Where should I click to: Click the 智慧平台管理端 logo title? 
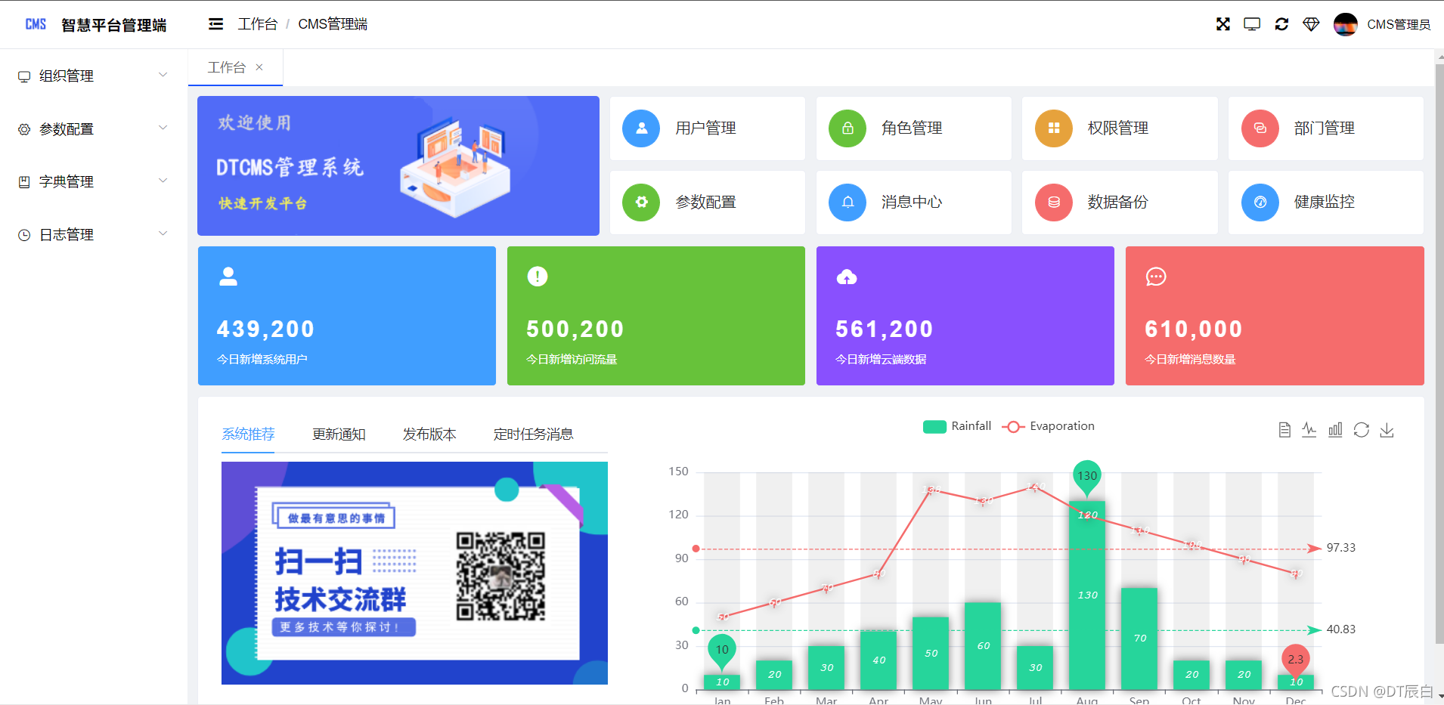pos(114,25)
